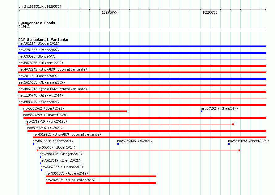
Task: Click the red bar of nsv4519982
Action: click(x=150, y=137)
